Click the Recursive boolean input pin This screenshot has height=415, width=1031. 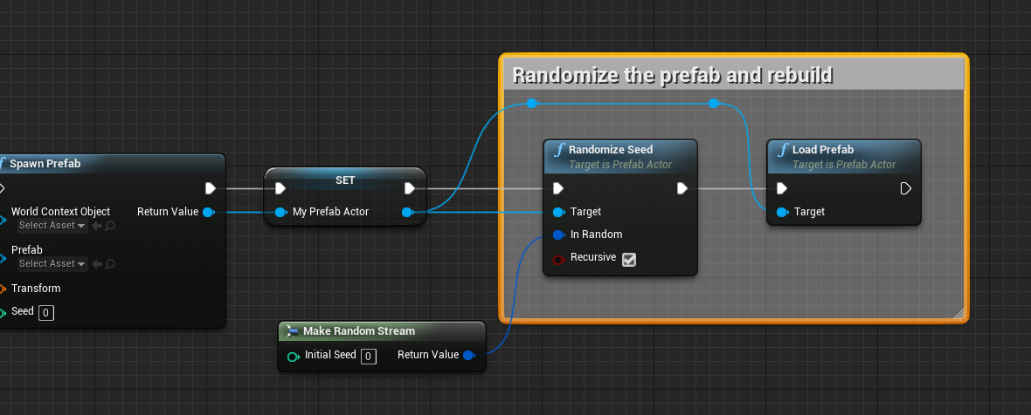(x=559, y=260)
